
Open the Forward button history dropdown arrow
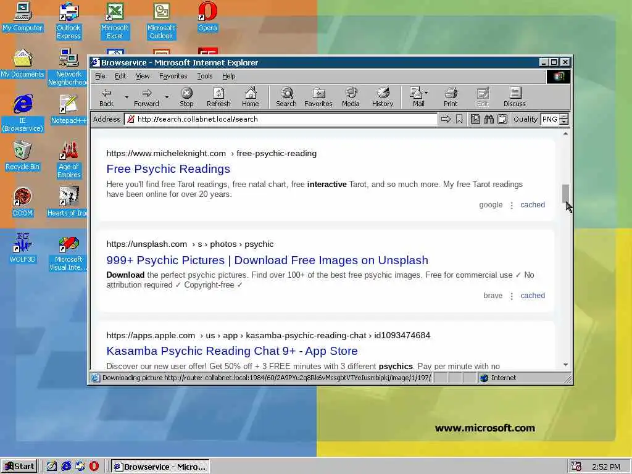[x=167, y=97]
